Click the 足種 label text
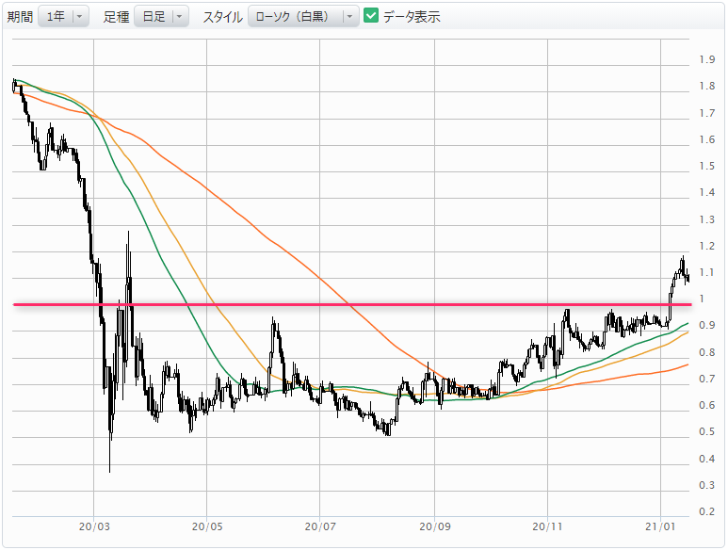This screenshot has width=728, height=550. (116, 17)
